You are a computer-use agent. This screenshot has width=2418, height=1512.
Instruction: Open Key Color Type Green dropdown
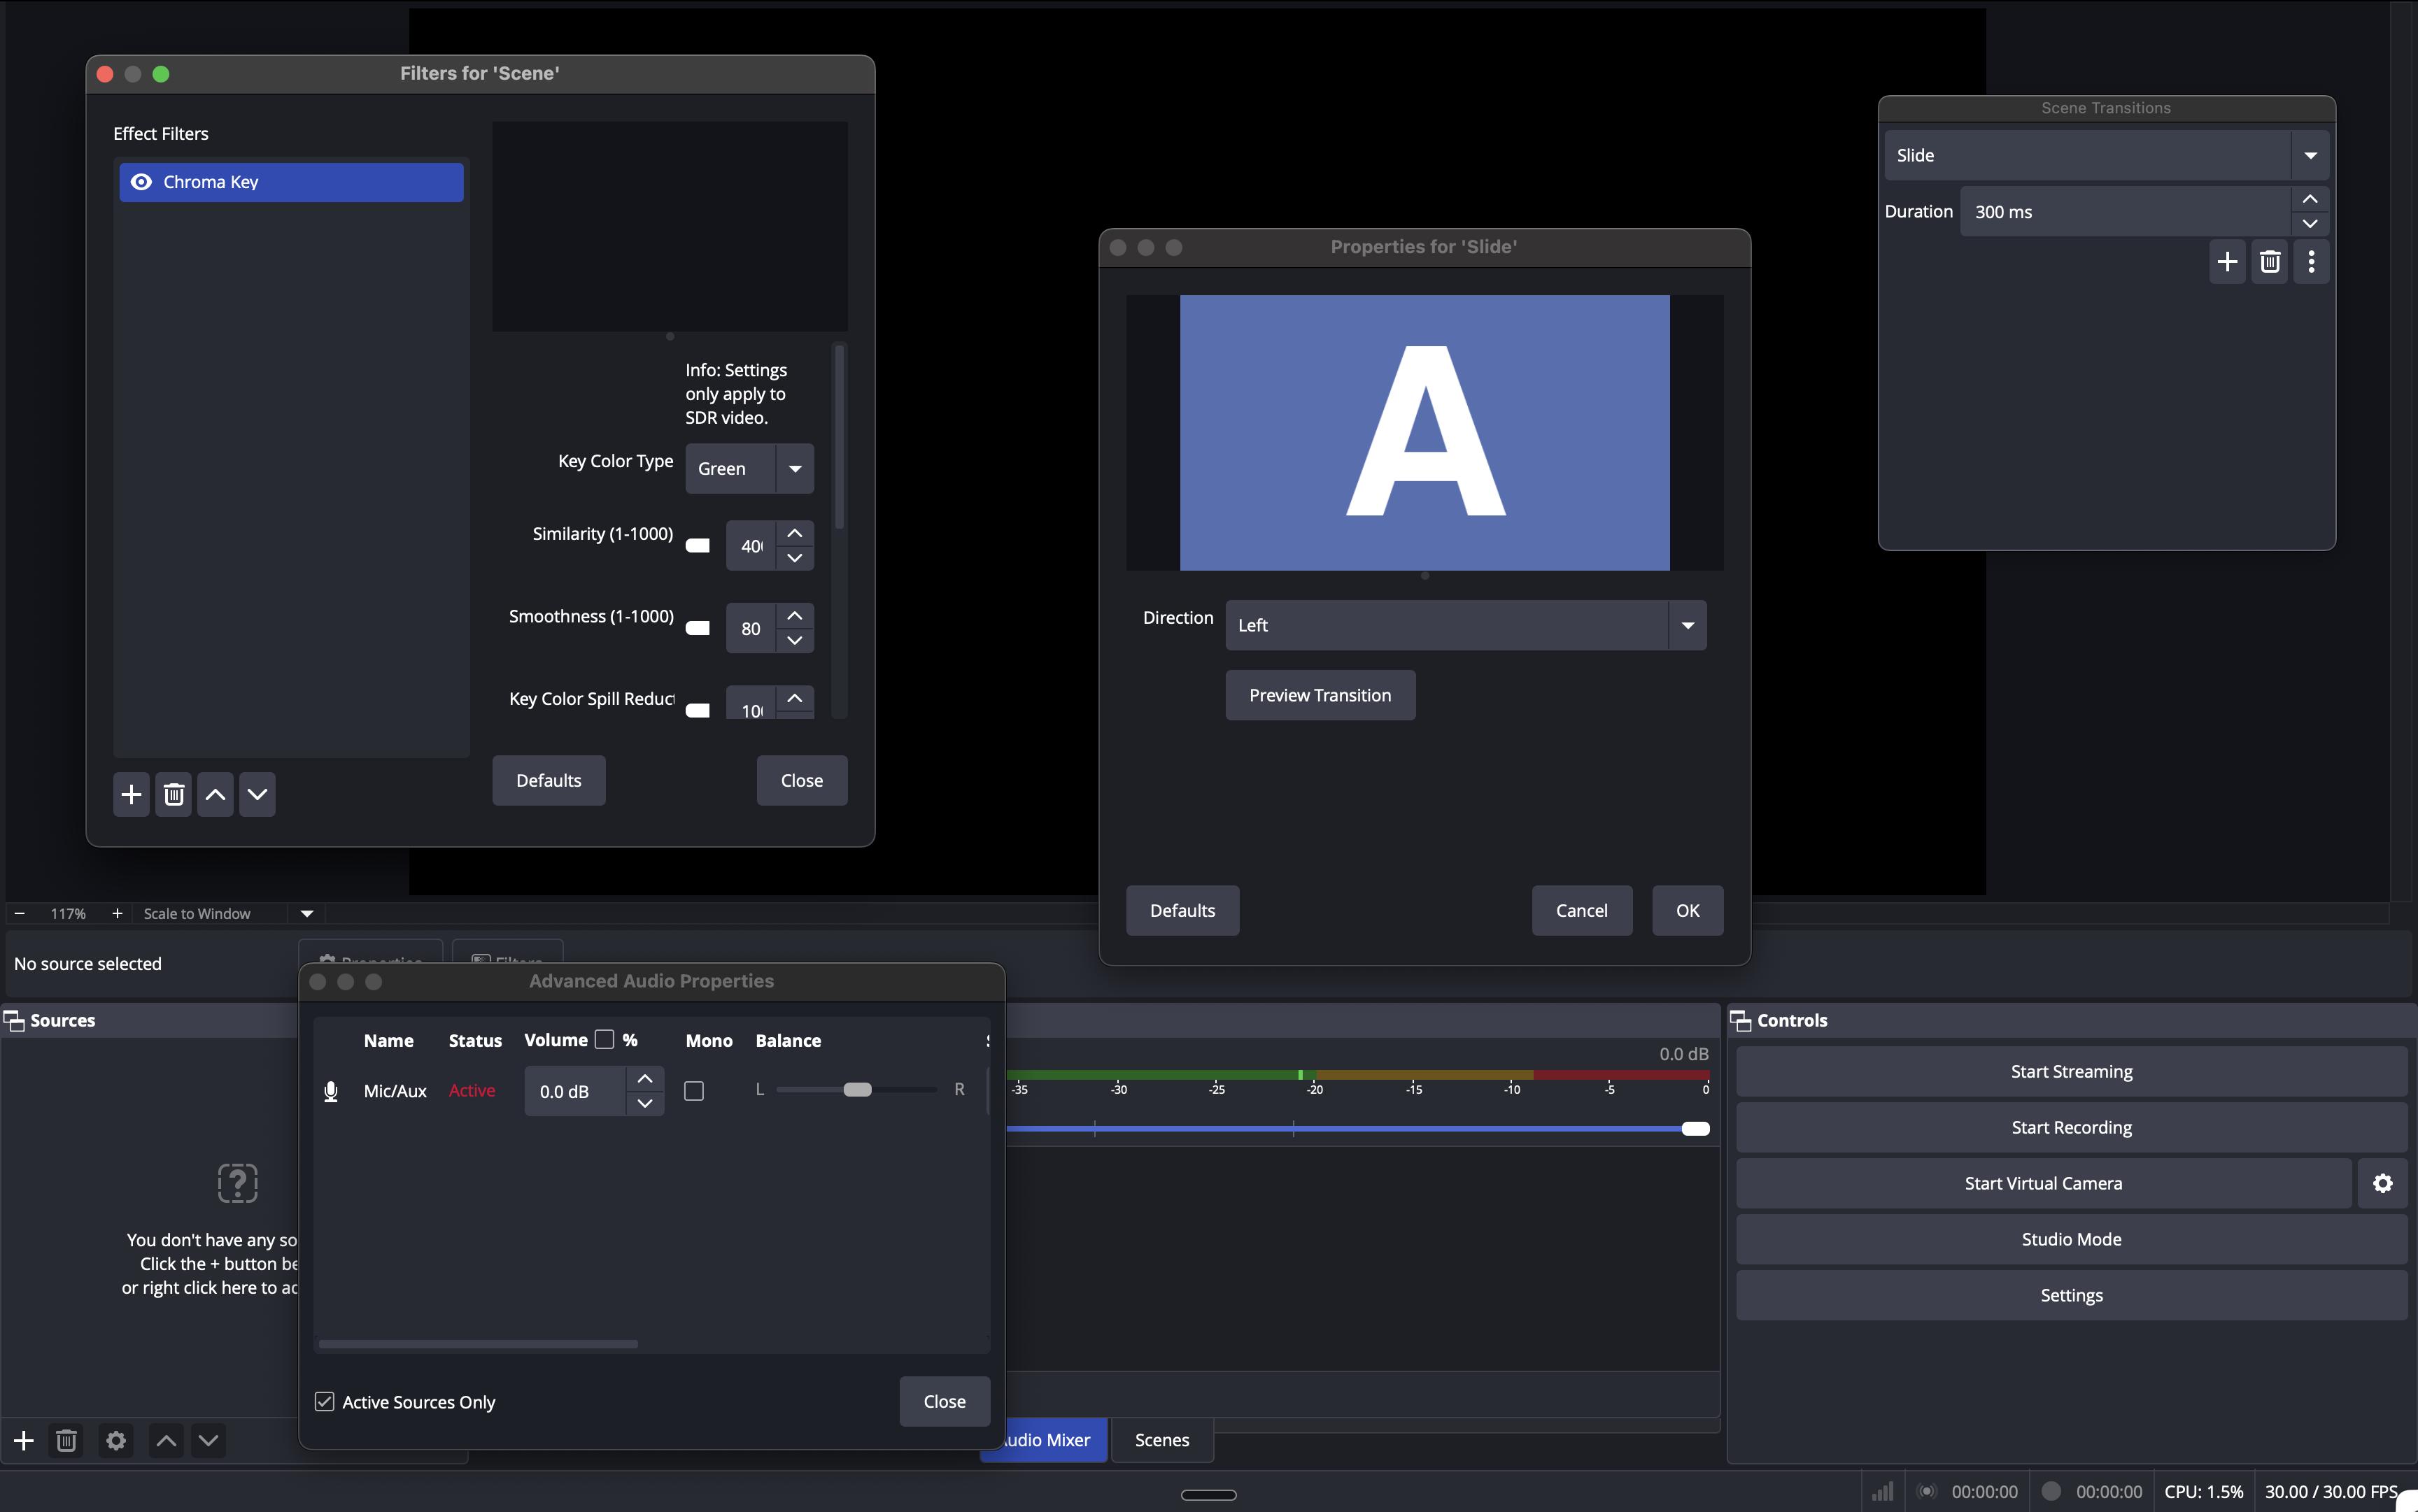pyautogui.click(x=749, y=468)
